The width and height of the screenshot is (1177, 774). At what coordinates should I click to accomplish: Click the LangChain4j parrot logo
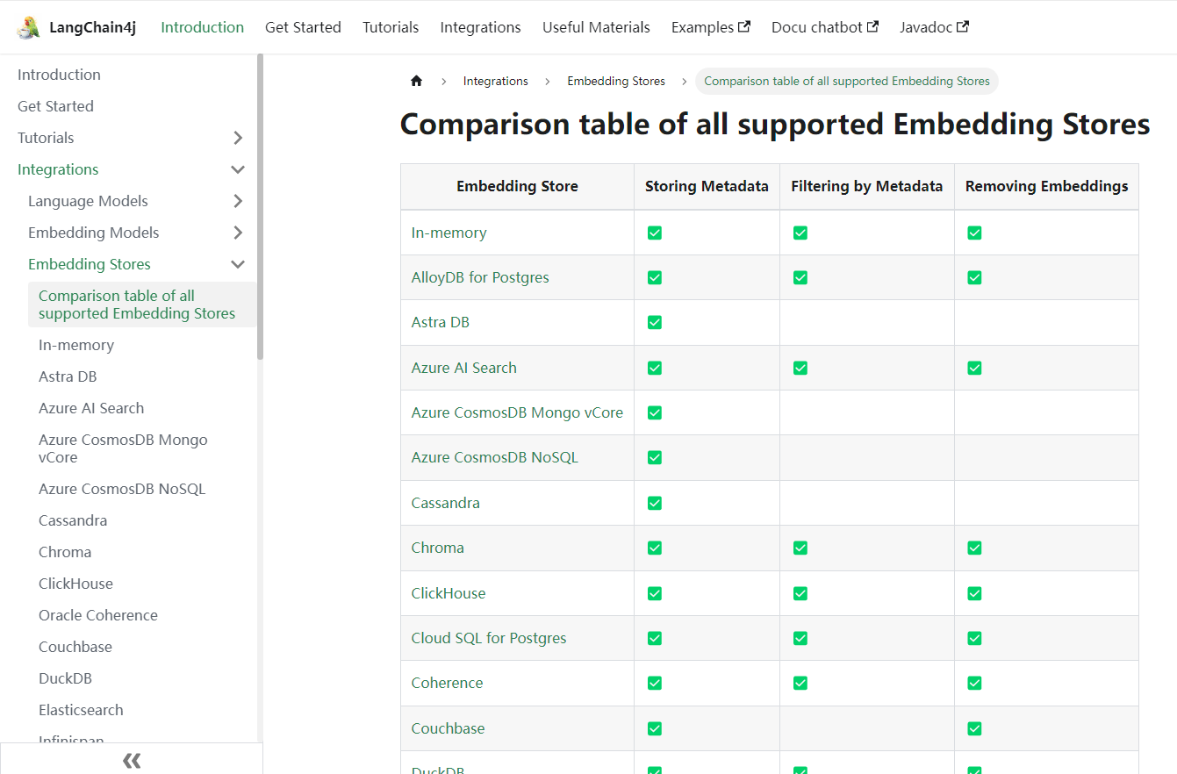coord(28,27)
